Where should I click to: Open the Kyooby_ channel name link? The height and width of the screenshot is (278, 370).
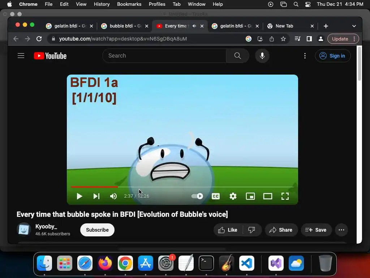click(46, 227)
